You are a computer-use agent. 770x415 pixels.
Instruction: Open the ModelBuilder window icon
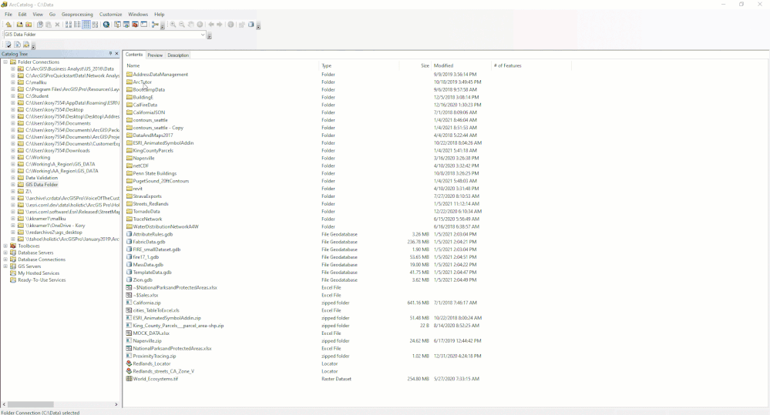click(155, 25)
